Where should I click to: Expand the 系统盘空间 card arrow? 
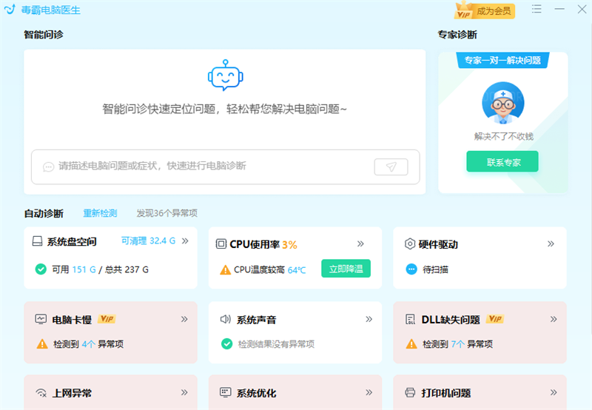(x=185, y=241)
